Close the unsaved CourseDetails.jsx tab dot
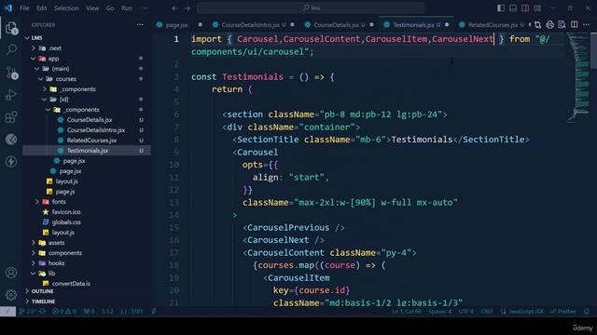The width and height of the screenshot is (597, 335). coord(371,25)
